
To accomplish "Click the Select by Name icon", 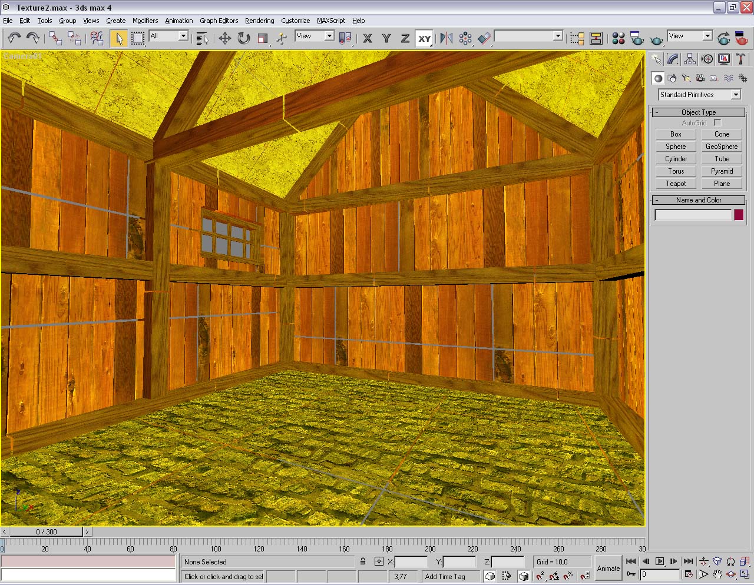I will click(202, 38).
